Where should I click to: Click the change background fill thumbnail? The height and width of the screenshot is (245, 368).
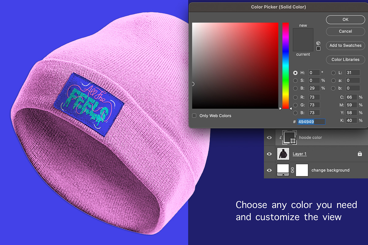pyautogui.click(x=283, y=170)
